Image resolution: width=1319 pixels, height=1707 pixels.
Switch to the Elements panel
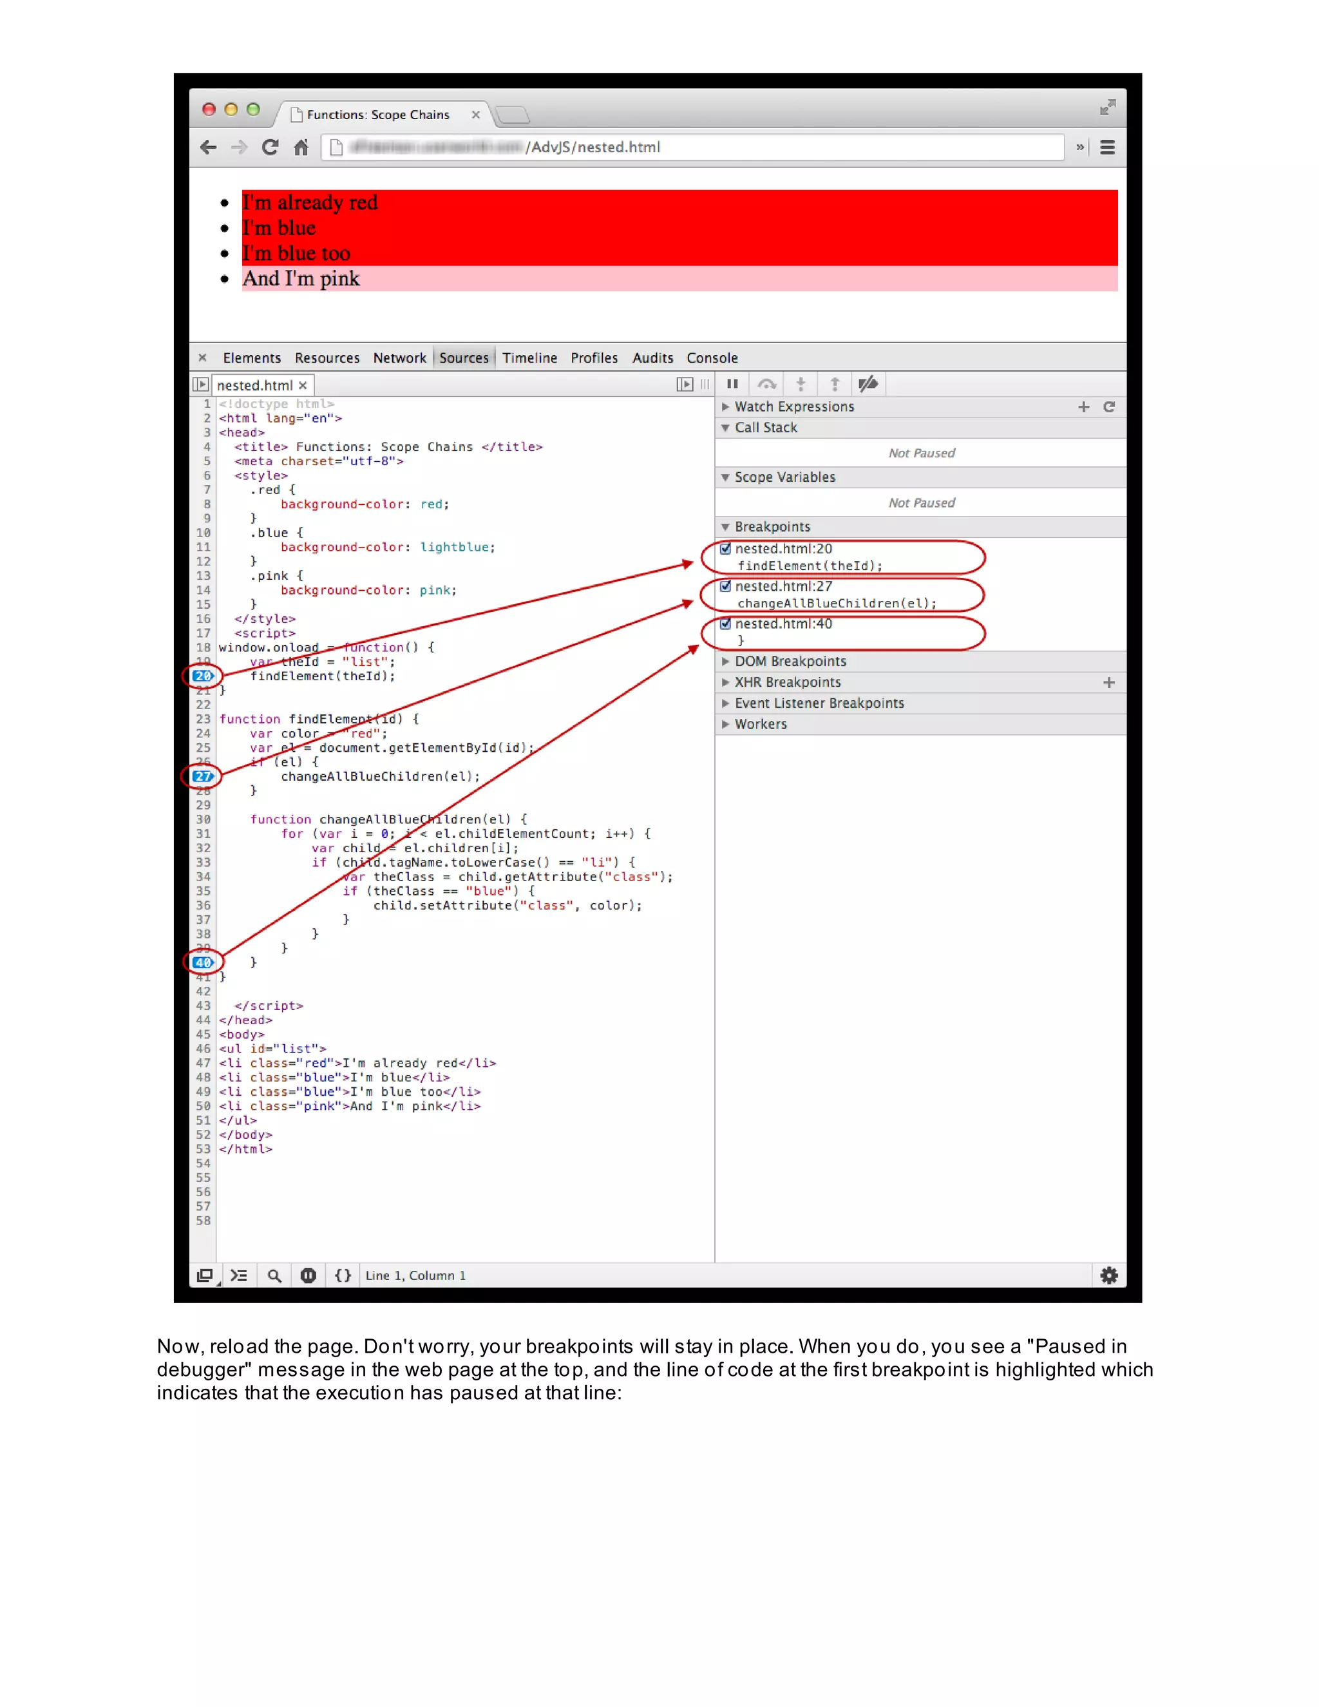coord(252,358)
